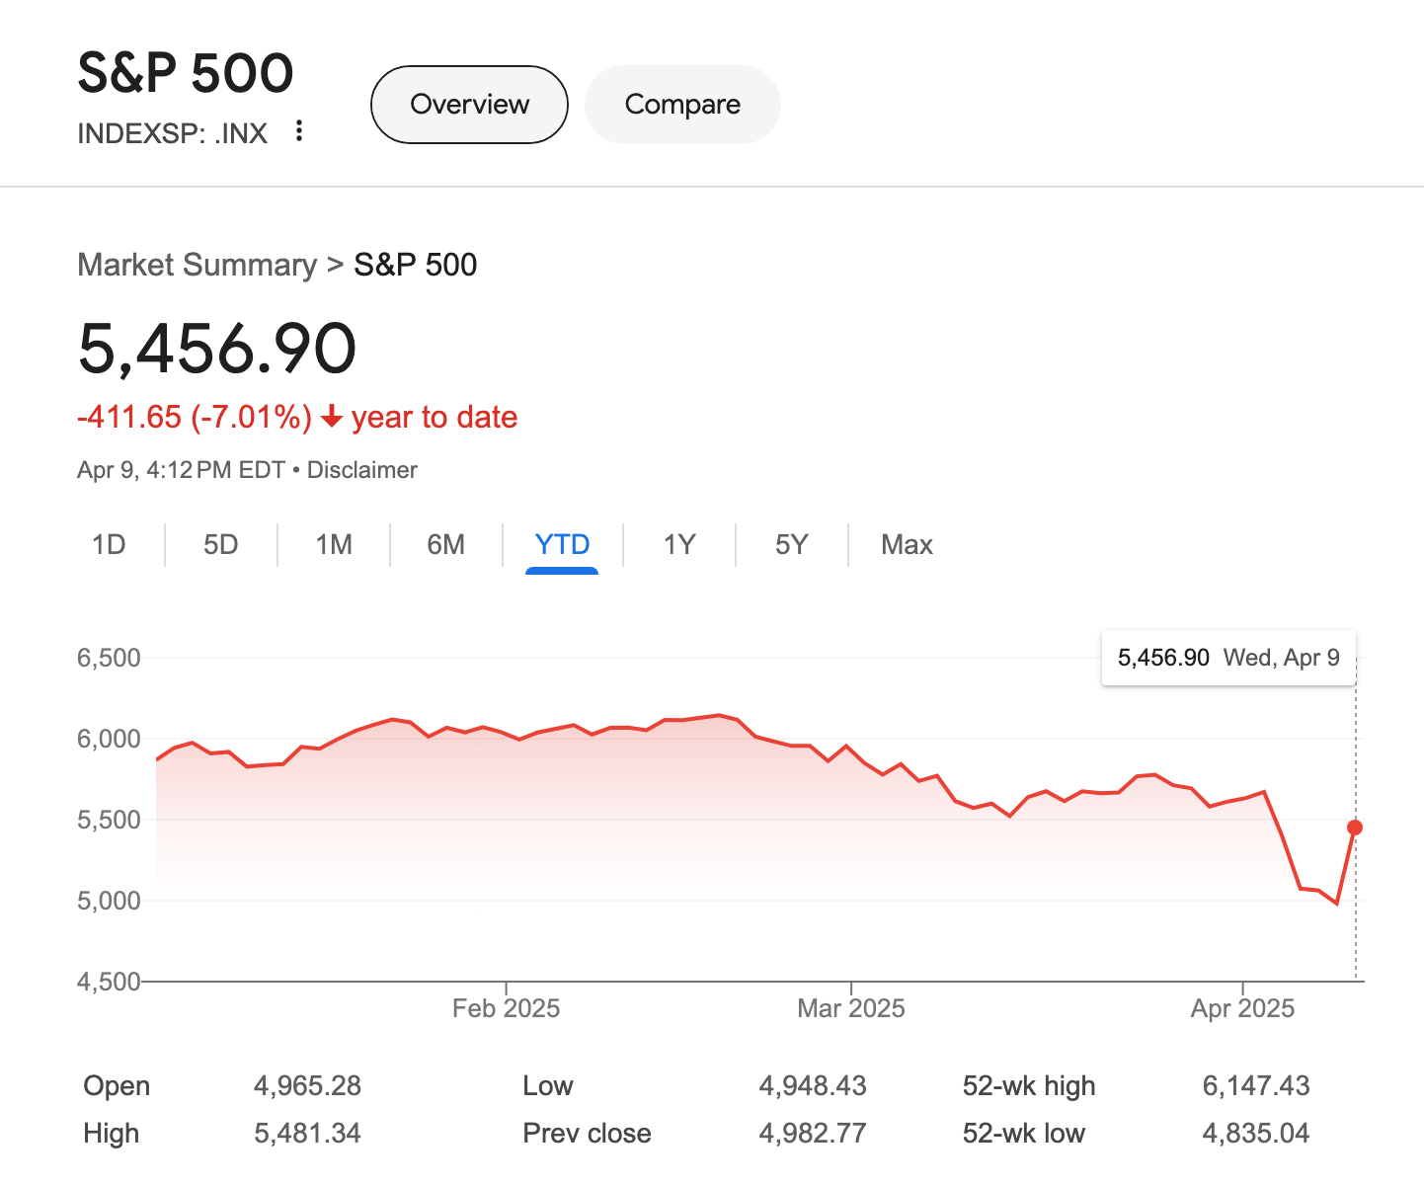Click the S&P 500 breadcrumb label
This screenshot has height=1187, width=1424.
414,265
